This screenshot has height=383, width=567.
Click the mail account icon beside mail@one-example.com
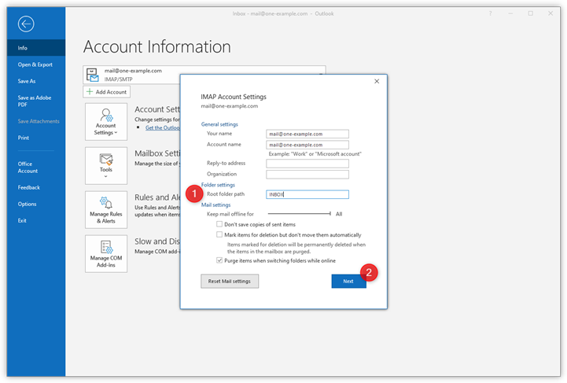click(93, 75)
